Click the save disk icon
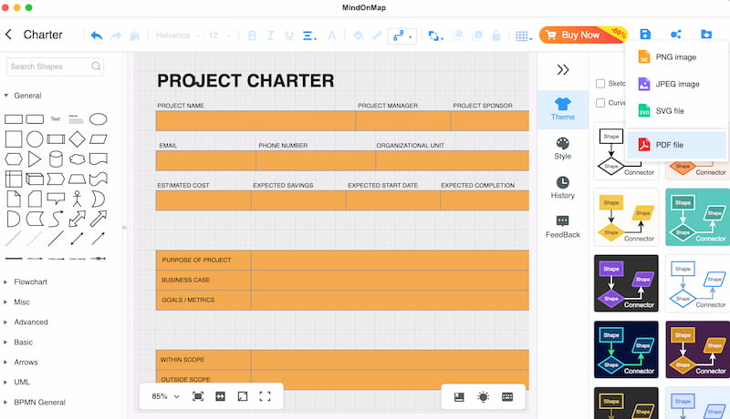The height and width of the screenshot is (419, 730). point(645,34)
